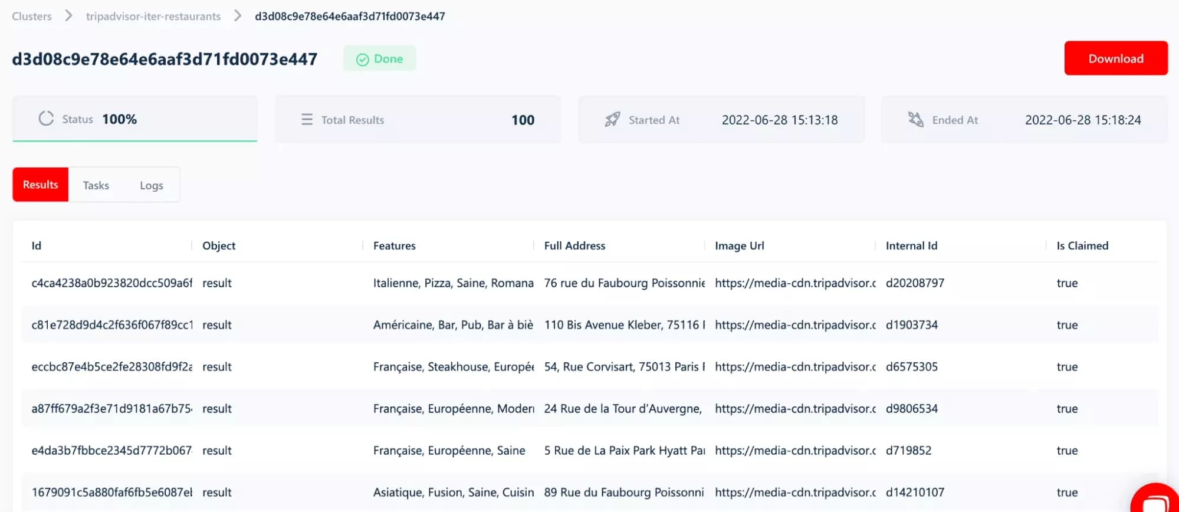Click the chevron after Clusters breadcrumb
This screenshot has width=1179, height=512.
[68, 16]
